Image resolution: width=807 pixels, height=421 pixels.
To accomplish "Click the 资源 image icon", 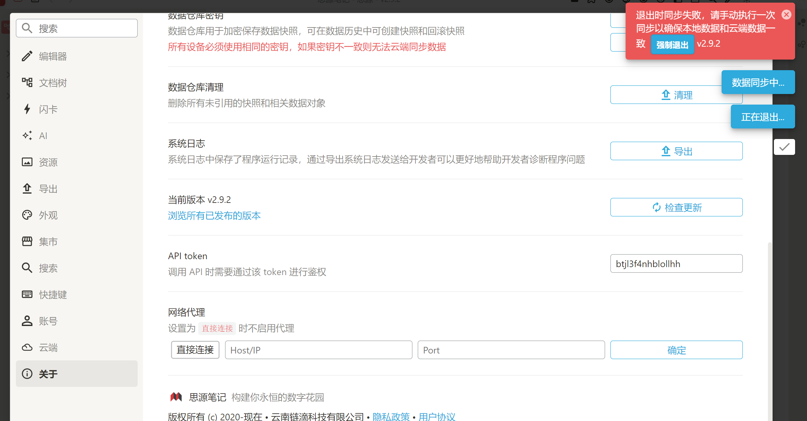I will coord(27,162).
